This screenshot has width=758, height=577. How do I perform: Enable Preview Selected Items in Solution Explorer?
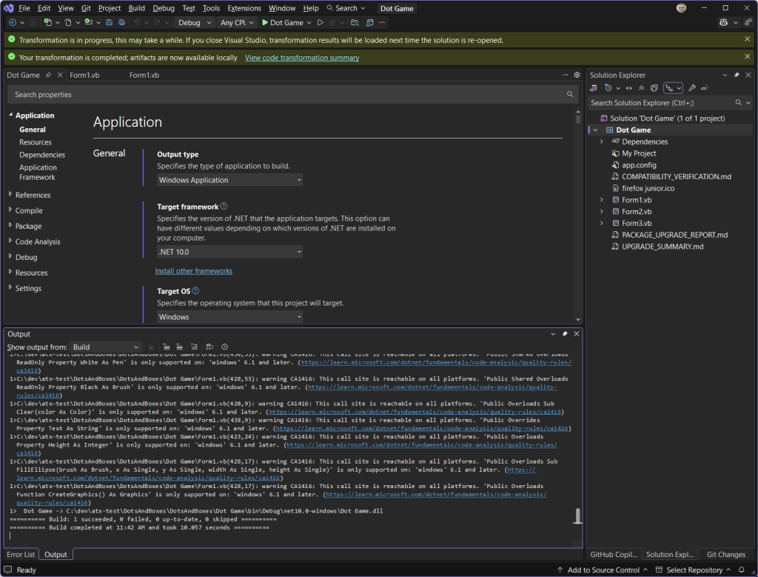[x=654, y=88]
